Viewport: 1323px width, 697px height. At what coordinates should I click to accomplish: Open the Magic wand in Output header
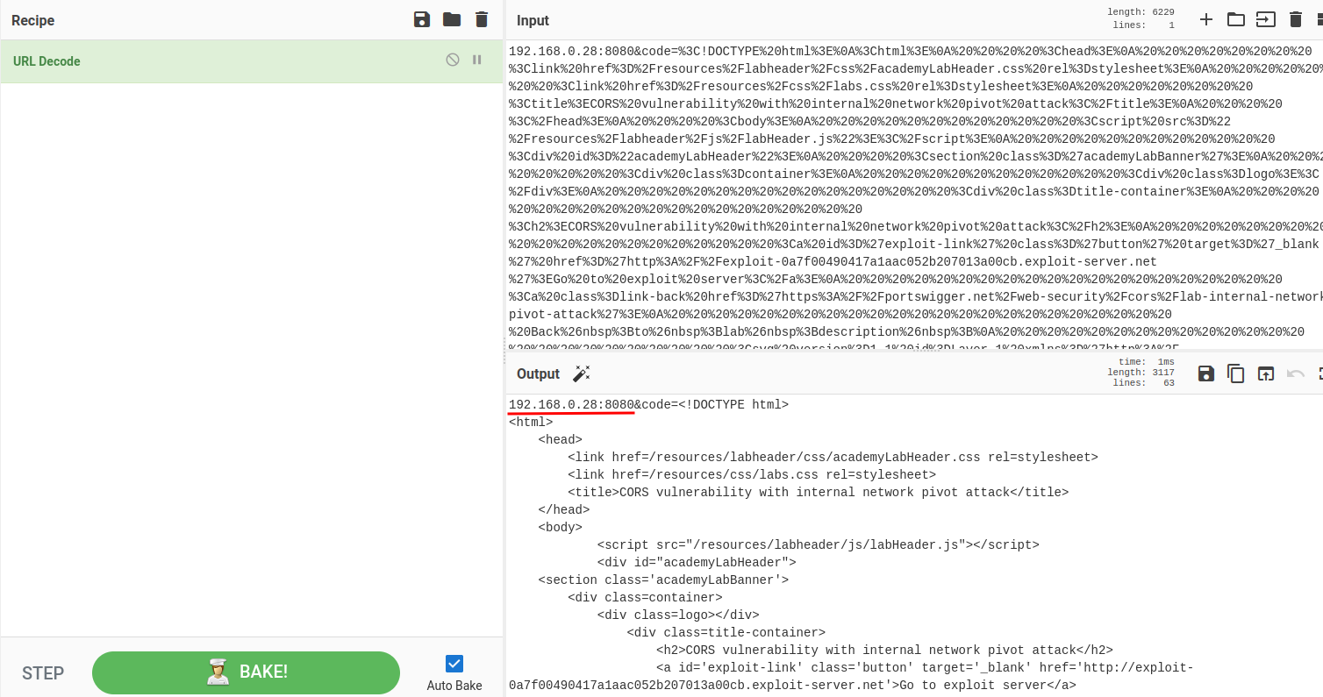pyautogui.click(x=581, y=373)
